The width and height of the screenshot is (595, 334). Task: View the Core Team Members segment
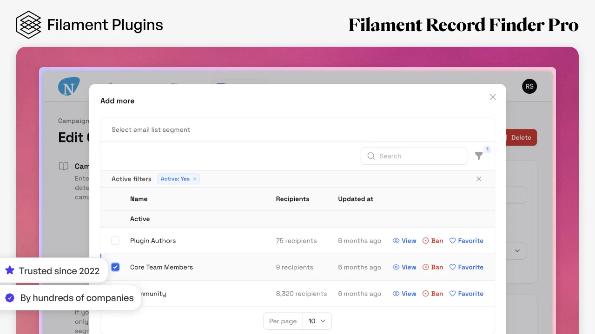click(x=404, y=267)
